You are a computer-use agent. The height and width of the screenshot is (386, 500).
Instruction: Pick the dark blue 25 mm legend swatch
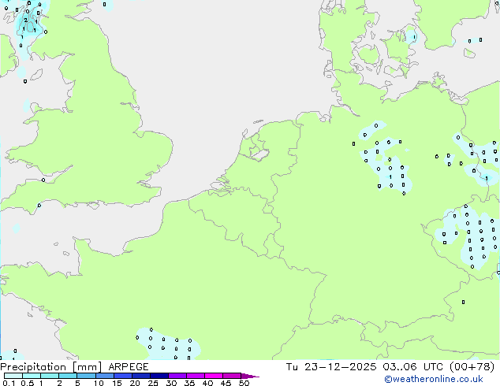pos(159,377)
